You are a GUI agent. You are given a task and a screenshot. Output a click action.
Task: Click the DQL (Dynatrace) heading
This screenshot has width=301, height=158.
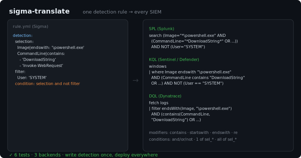(165, 96)
